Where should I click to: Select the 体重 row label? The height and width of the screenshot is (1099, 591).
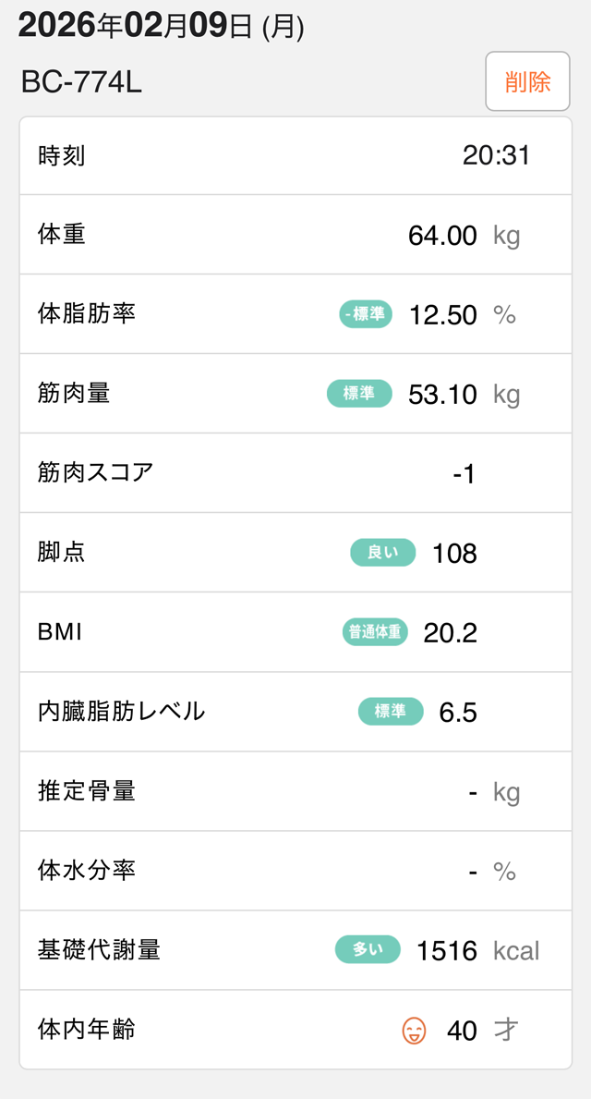(62, 235)
